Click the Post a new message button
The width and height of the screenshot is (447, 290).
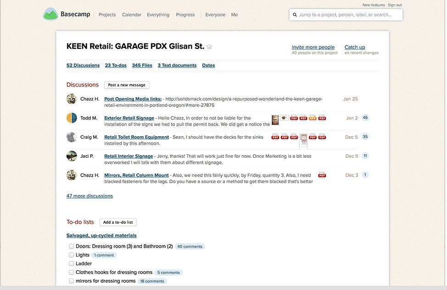(127, 85)
